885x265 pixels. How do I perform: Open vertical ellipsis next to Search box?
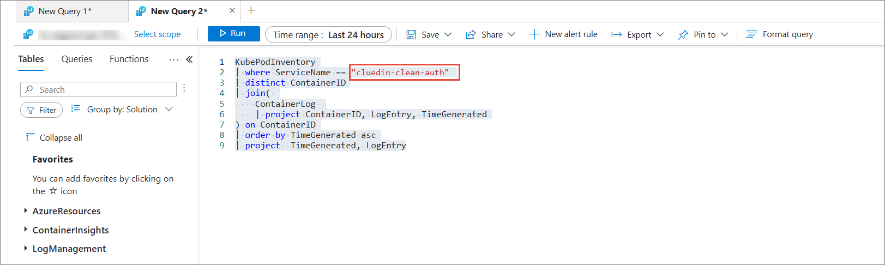click(184, 88)
